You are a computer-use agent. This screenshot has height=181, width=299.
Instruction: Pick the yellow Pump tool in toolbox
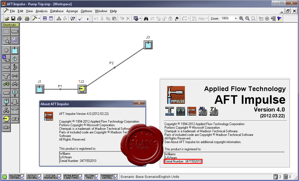[x=6, y=119]
